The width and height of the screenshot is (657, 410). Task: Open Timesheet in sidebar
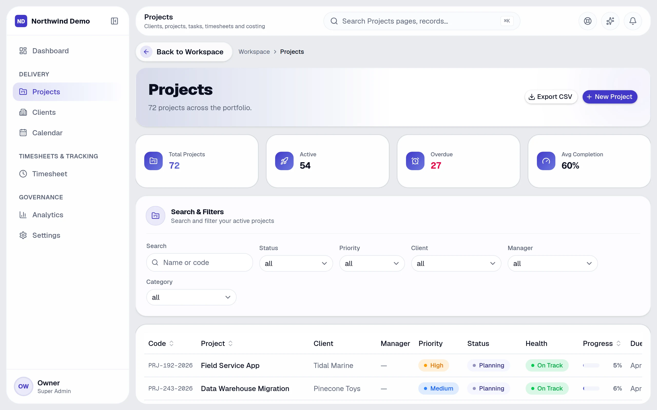67,174
